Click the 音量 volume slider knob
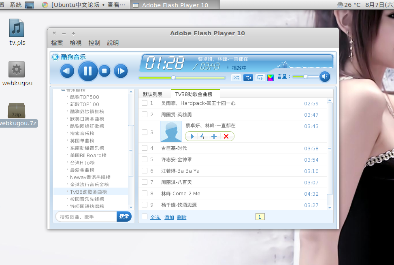394x265 pixels. (306, 77)
